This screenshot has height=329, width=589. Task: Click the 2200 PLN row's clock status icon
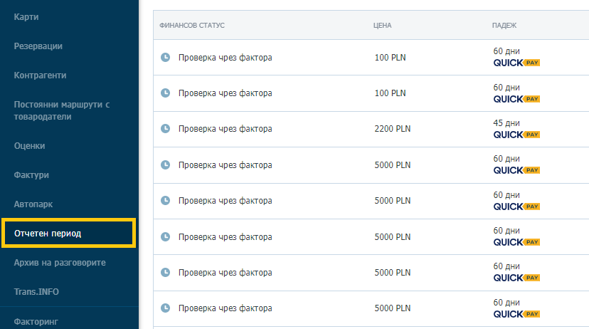tap(165, 129)
